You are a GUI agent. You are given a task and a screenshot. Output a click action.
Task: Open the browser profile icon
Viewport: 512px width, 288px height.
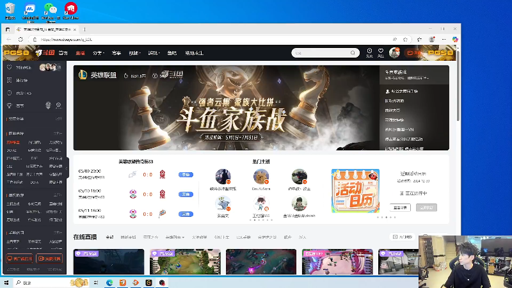[x=431, y=40]
